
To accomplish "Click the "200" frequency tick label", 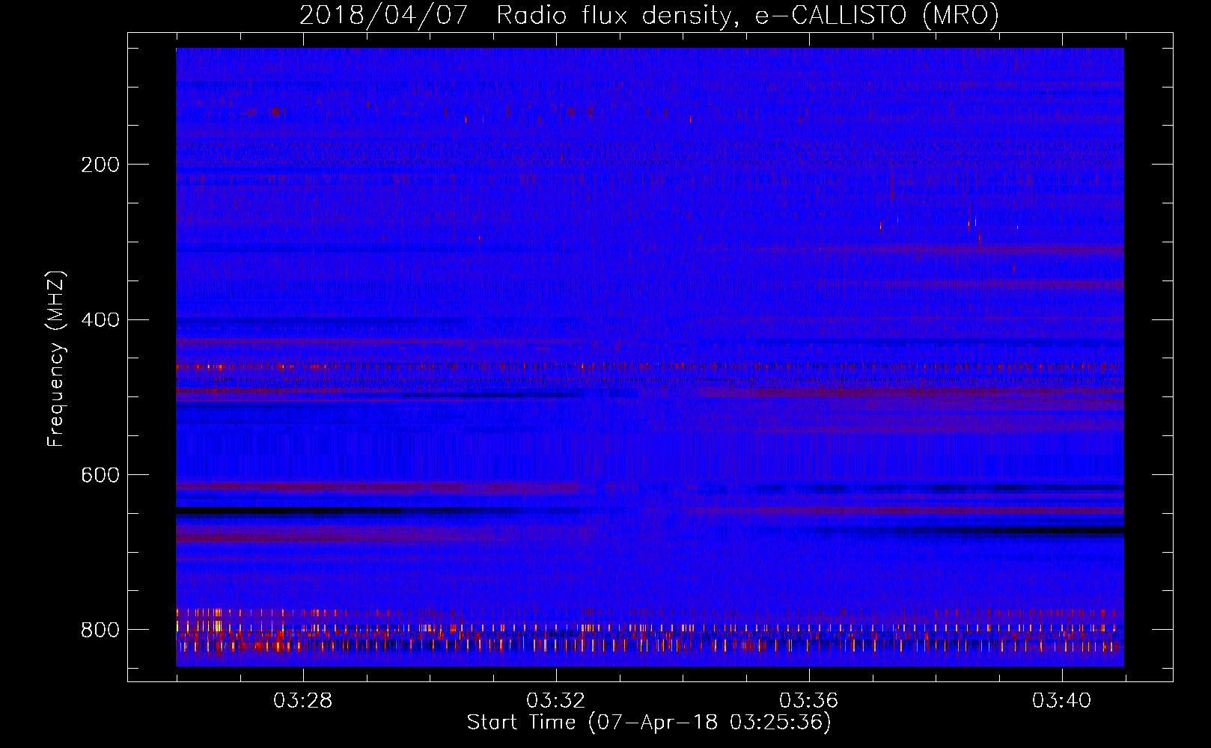I will 100,165.
